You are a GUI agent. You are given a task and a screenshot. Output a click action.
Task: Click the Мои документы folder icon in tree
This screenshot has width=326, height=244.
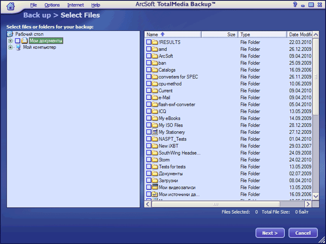point(24,41)
